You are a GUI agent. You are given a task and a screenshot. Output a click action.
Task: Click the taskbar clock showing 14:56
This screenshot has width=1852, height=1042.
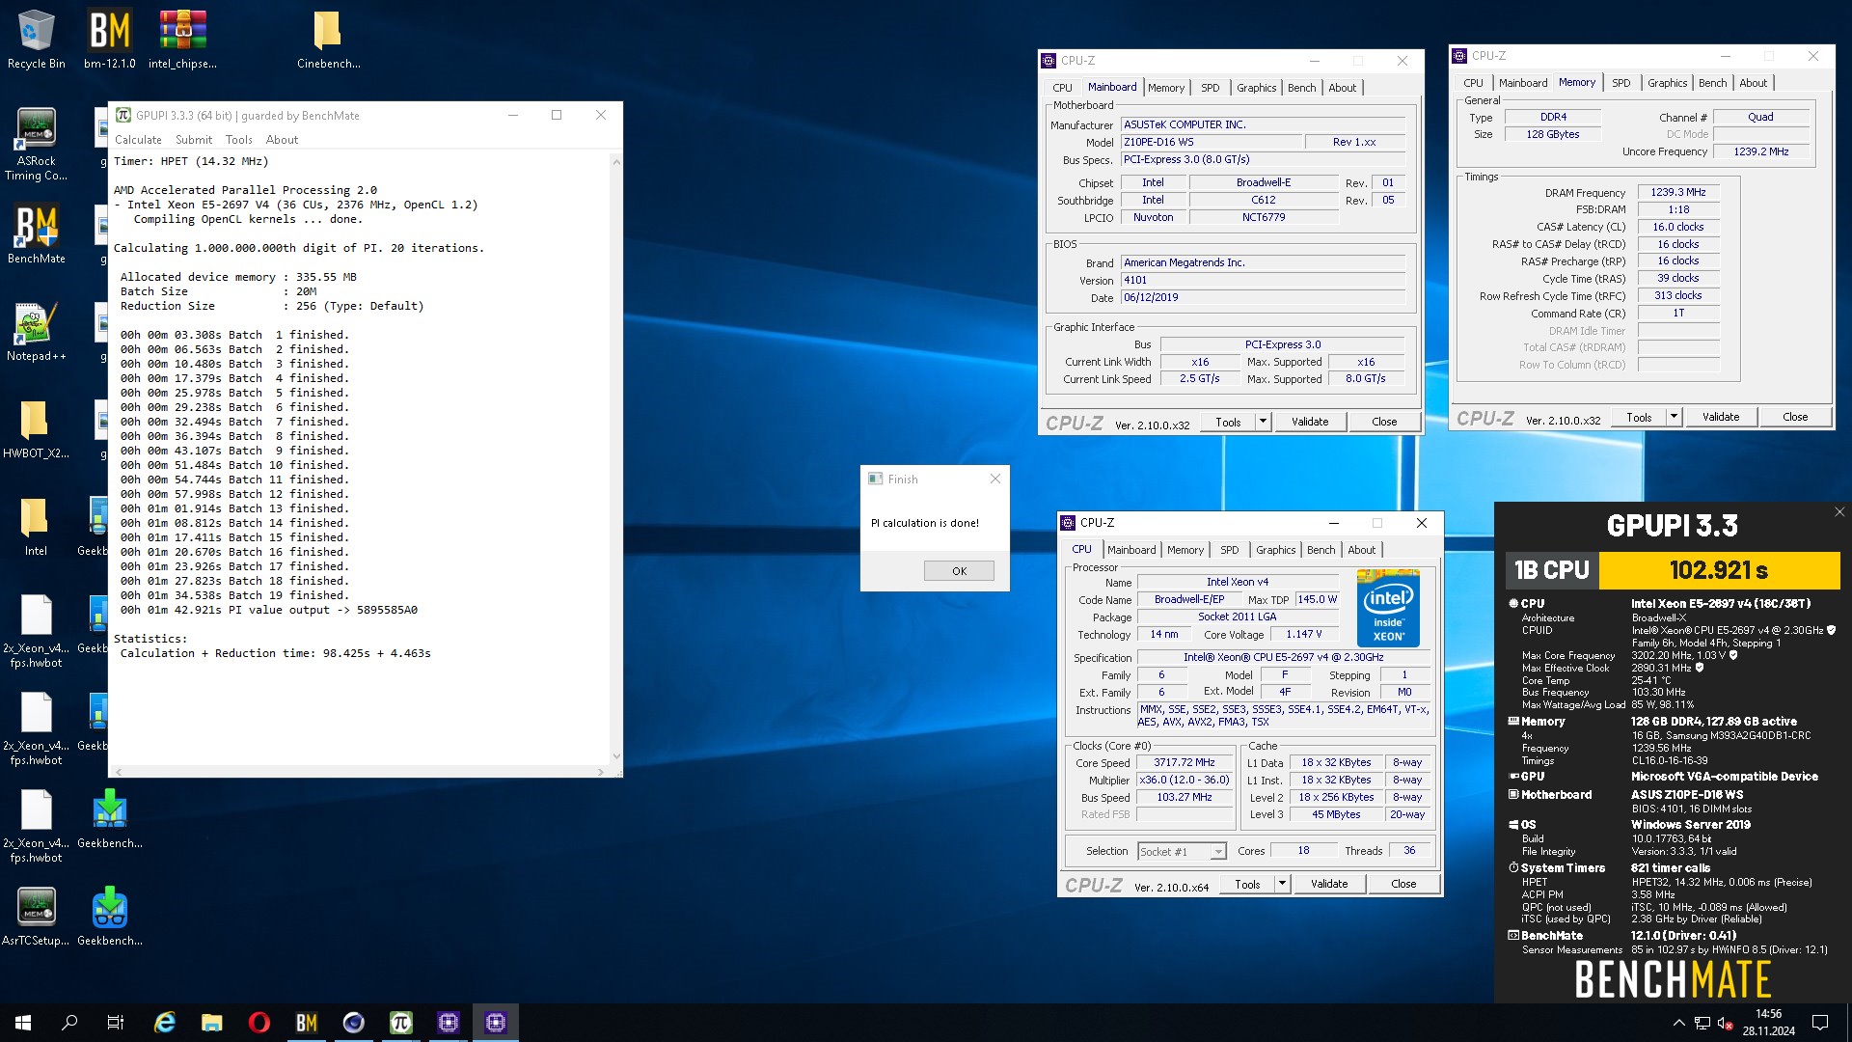point(1769,1023)
